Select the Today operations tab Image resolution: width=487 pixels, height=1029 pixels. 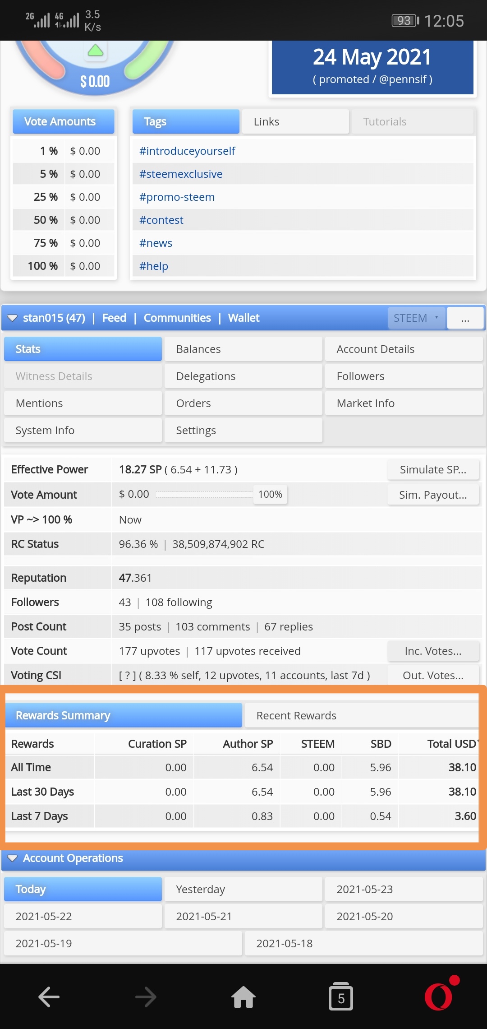tap(83, 889)
